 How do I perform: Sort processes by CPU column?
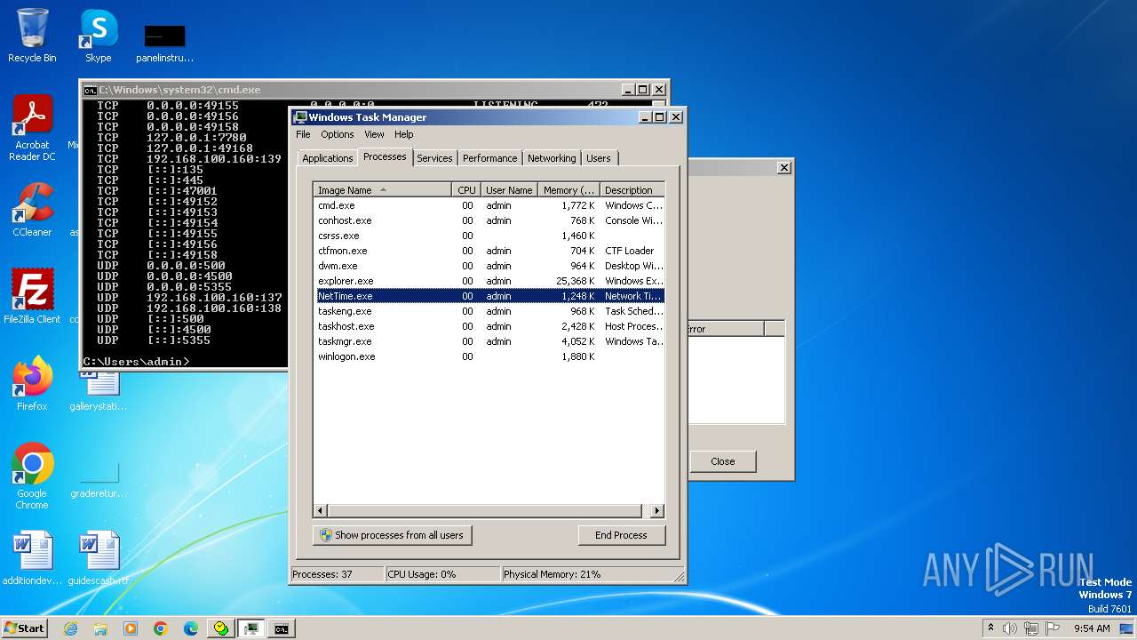(x=467, y=190)
